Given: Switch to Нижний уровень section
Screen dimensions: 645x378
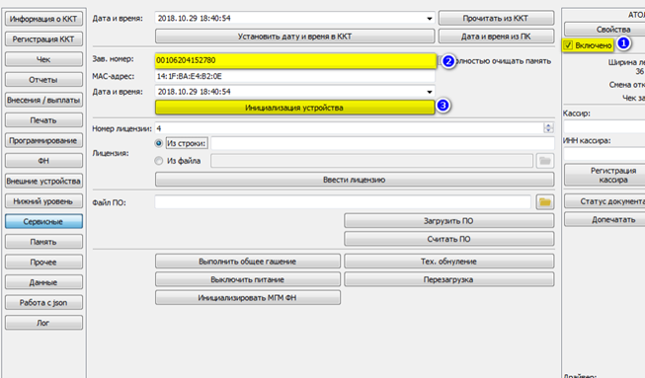Looking at the screenshot, I should (x=43, y=201).
